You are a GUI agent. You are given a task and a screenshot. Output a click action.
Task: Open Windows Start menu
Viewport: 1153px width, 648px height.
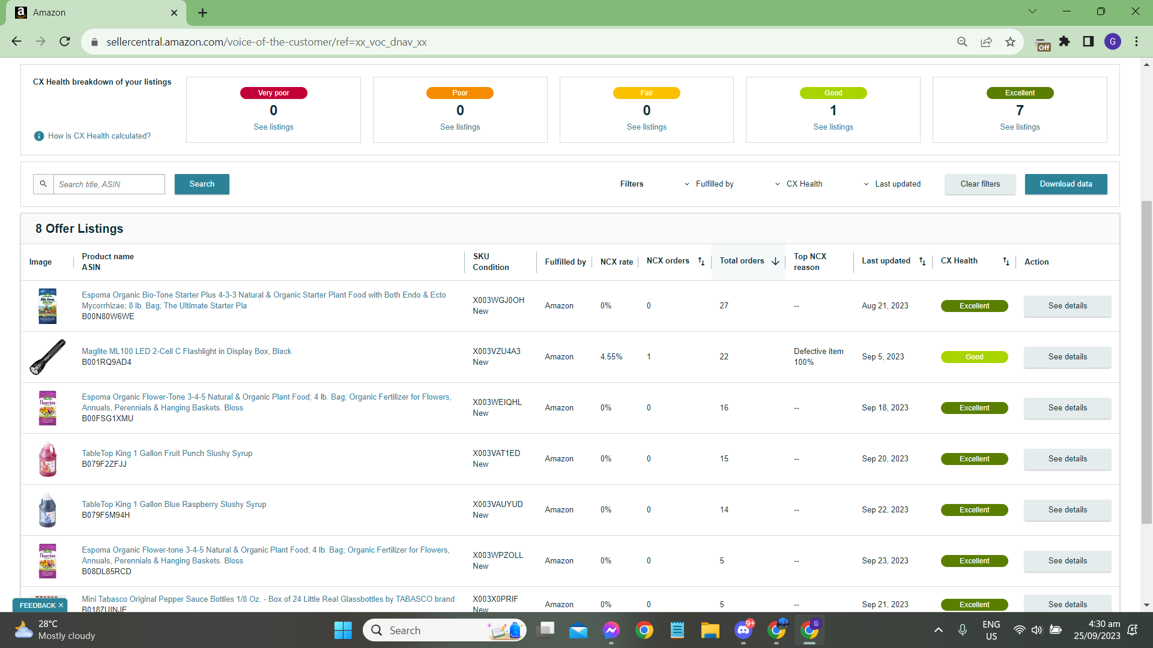[x=343, y=630]
